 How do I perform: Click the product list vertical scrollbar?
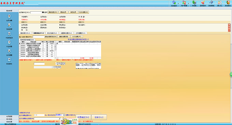tap(56, 50)
